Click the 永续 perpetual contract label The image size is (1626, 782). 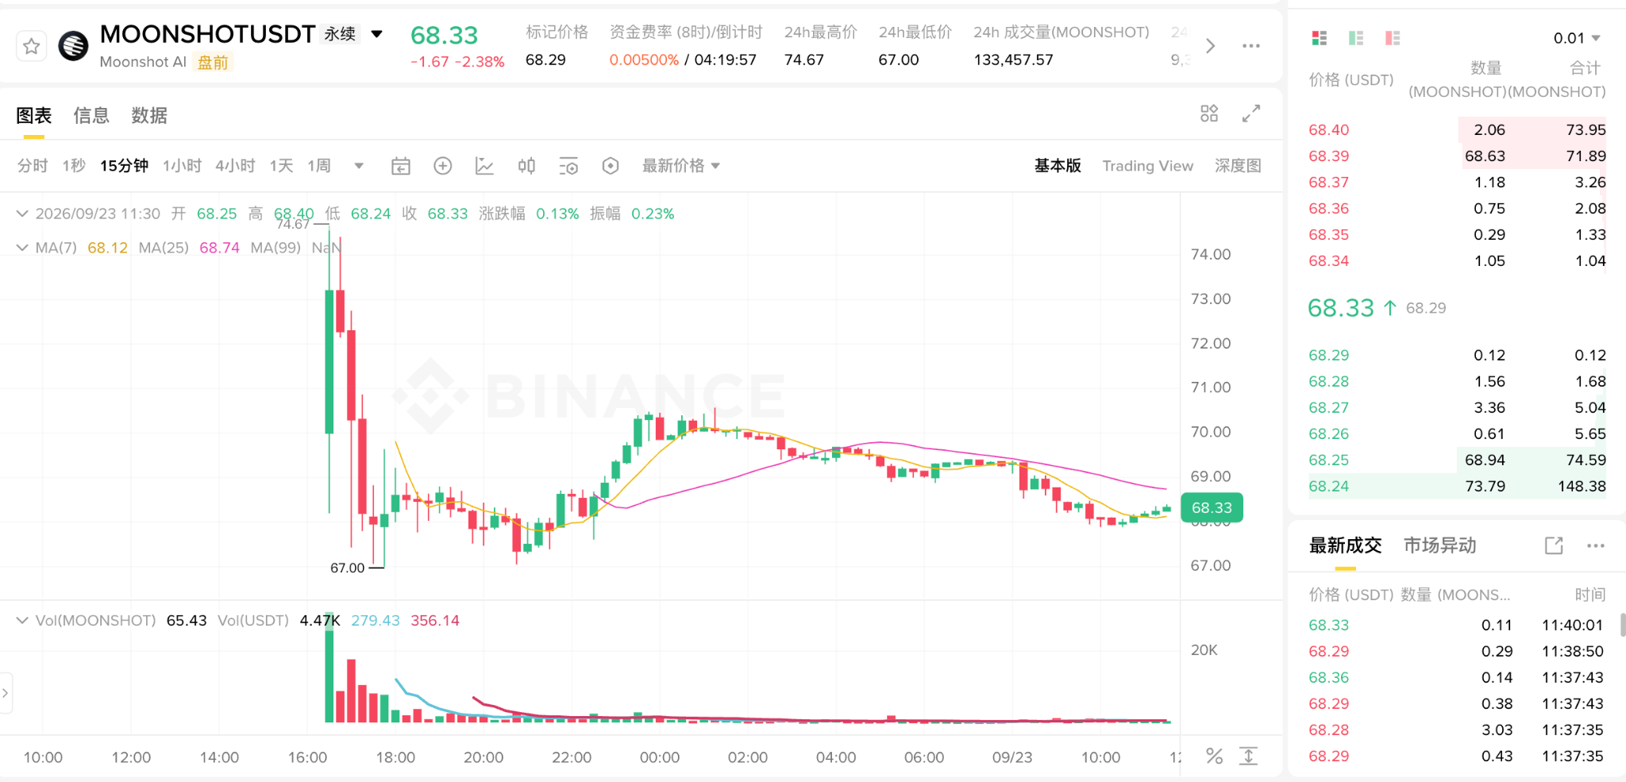click(340, 34)
